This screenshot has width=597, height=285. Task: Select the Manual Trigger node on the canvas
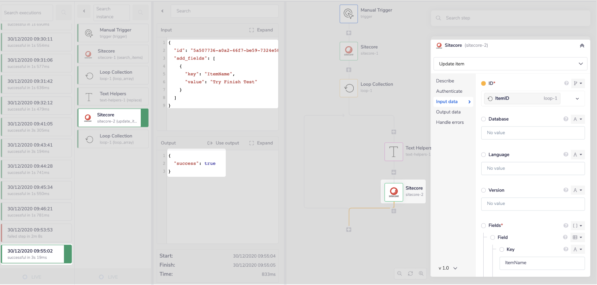[349, 14]
